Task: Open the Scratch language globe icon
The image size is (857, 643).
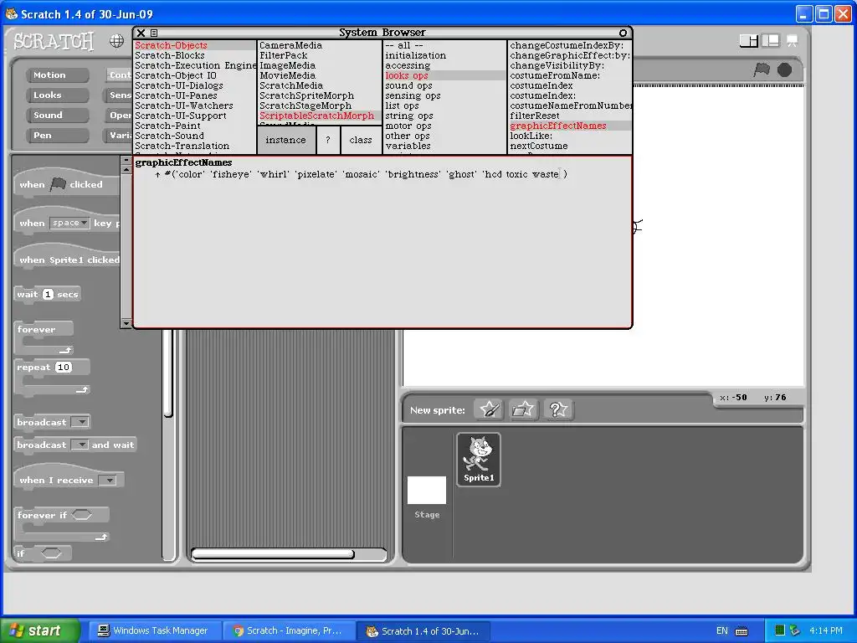Action: [116, 41]
